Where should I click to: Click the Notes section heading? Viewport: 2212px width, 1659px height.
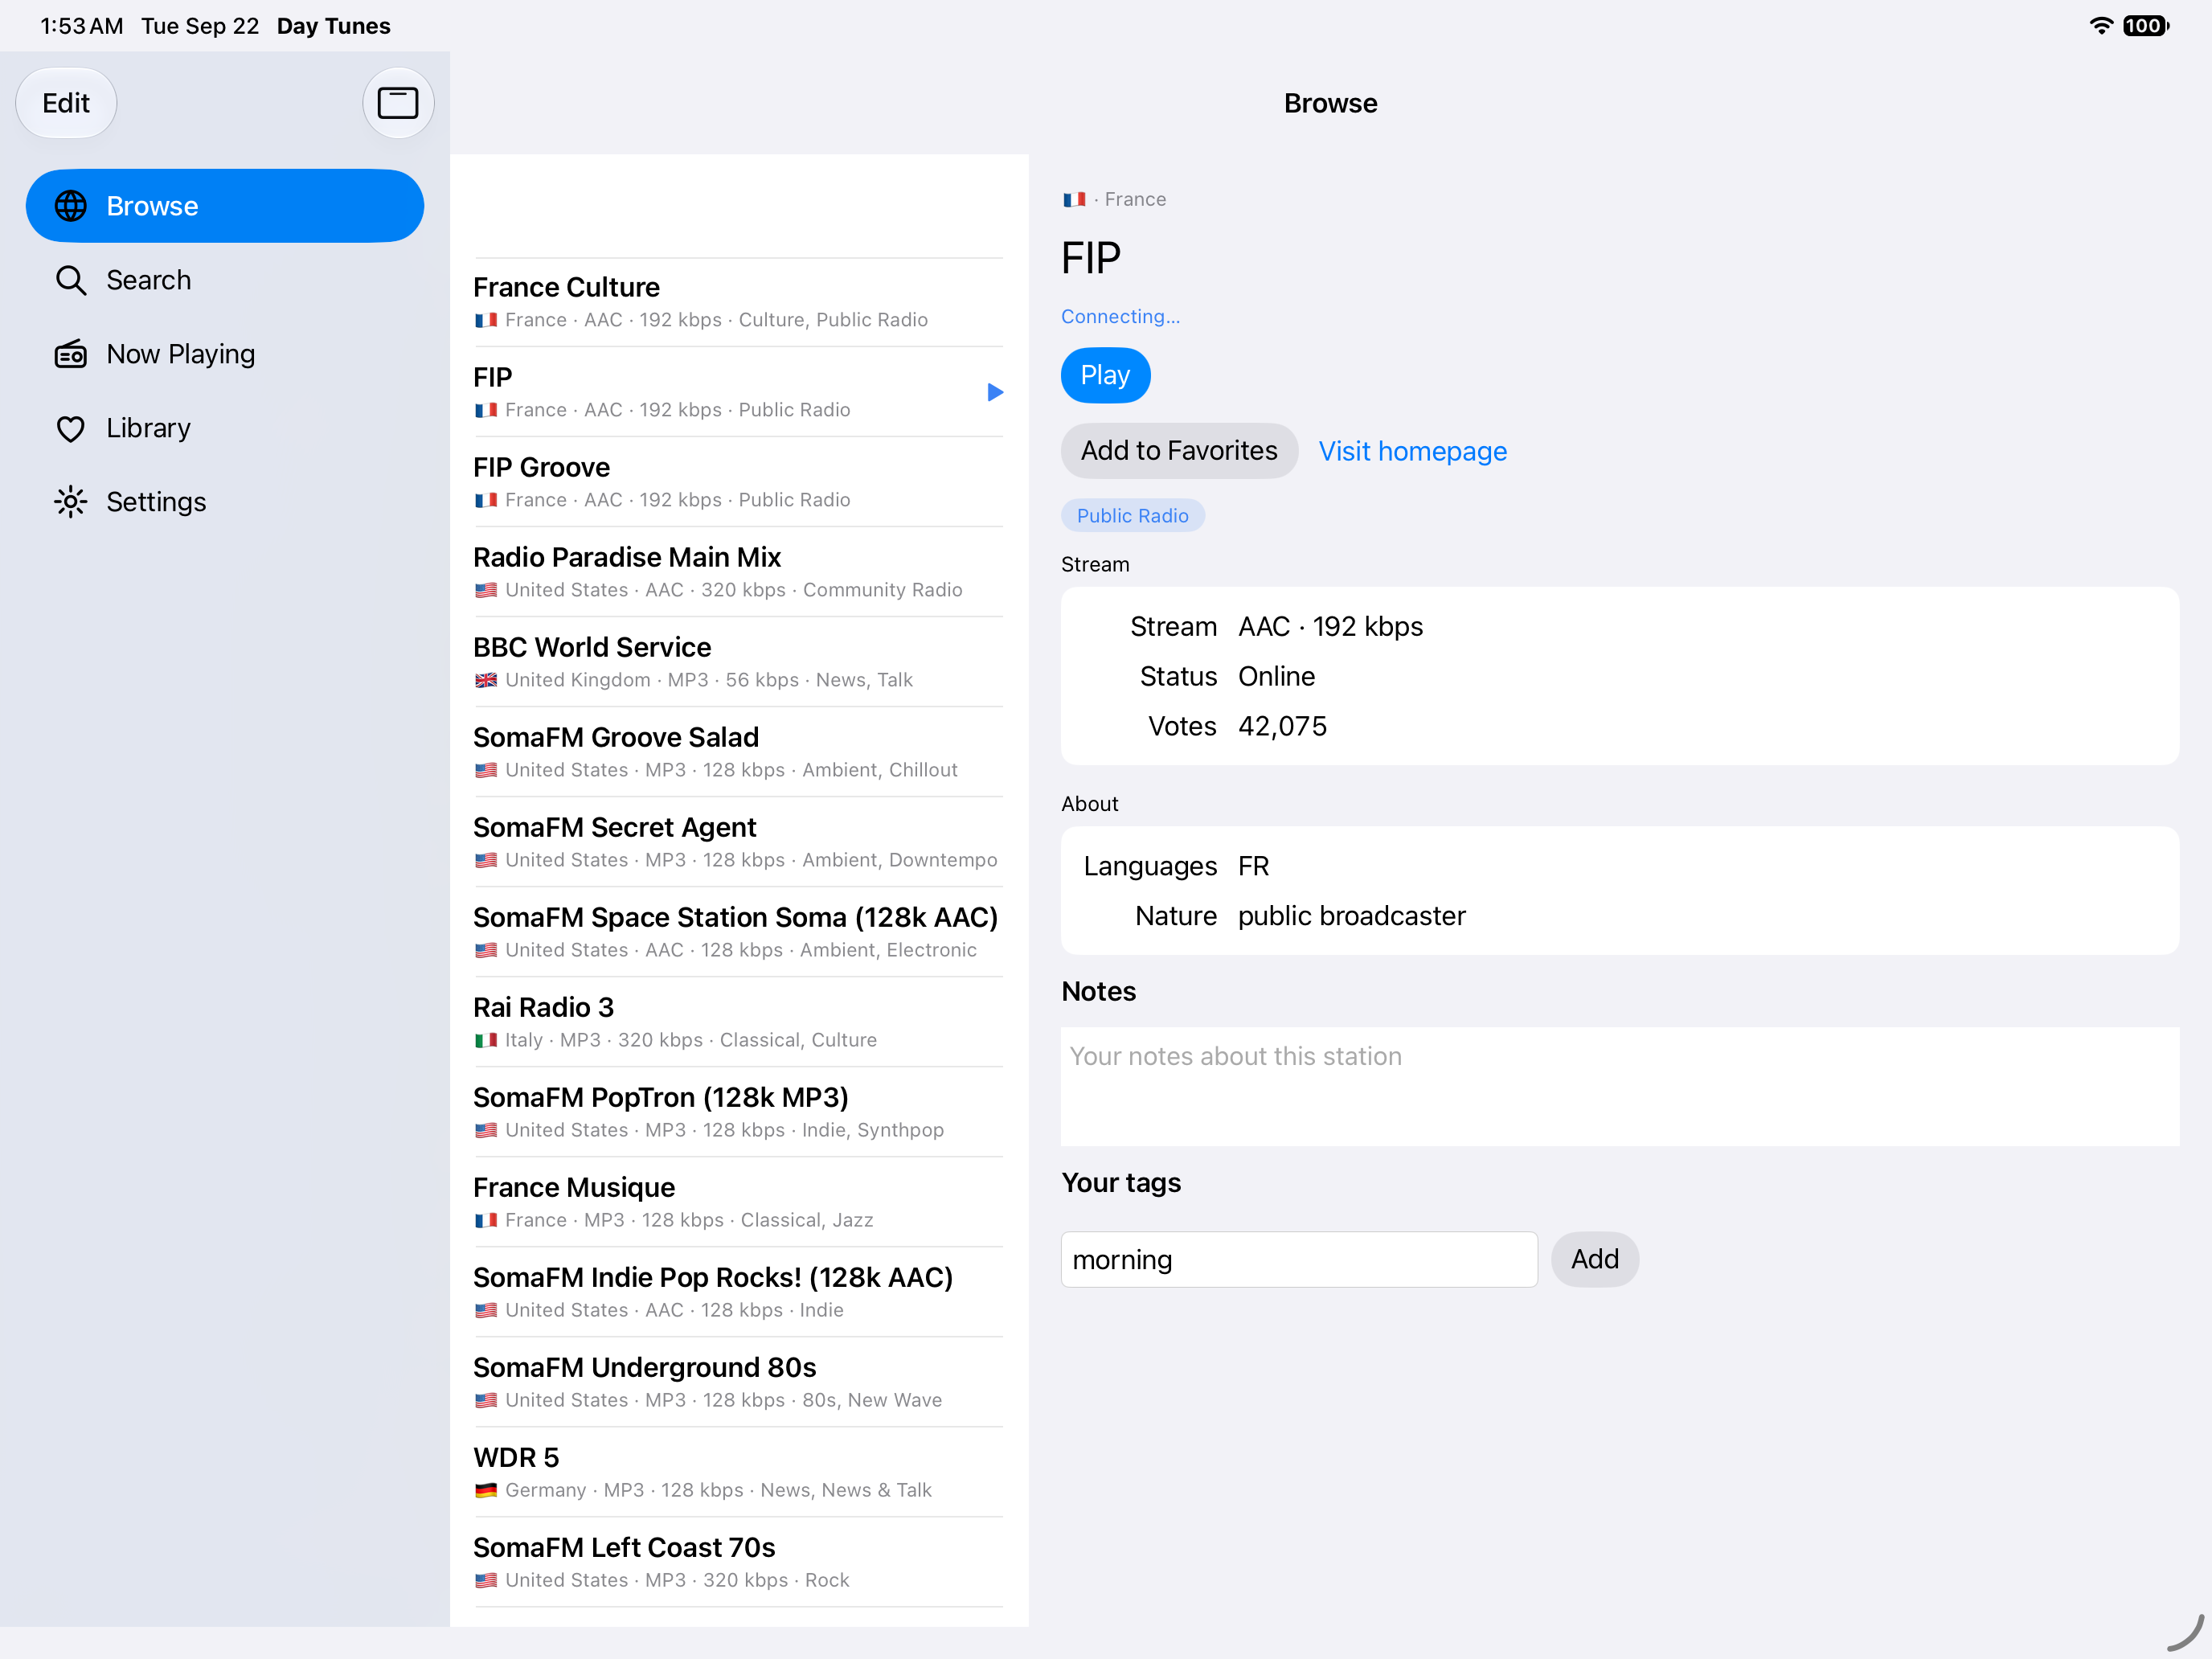tap(1098, 991)
